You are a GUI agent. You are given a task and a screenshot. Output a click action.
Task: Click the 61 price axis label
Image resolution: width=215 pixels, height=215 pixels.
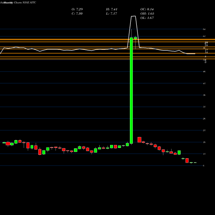click(204, 37)
